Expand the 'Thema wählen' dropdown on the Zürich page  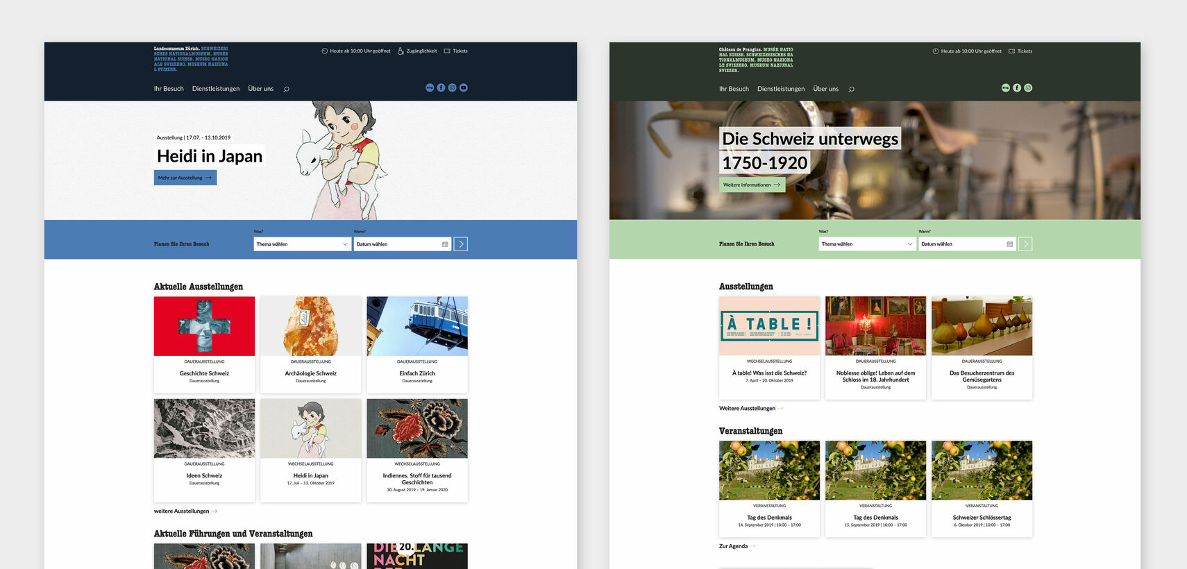pos(303,244)
